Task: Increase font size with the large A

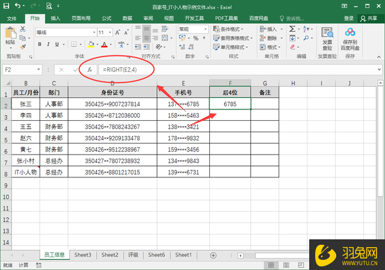Action: (118, 32)
